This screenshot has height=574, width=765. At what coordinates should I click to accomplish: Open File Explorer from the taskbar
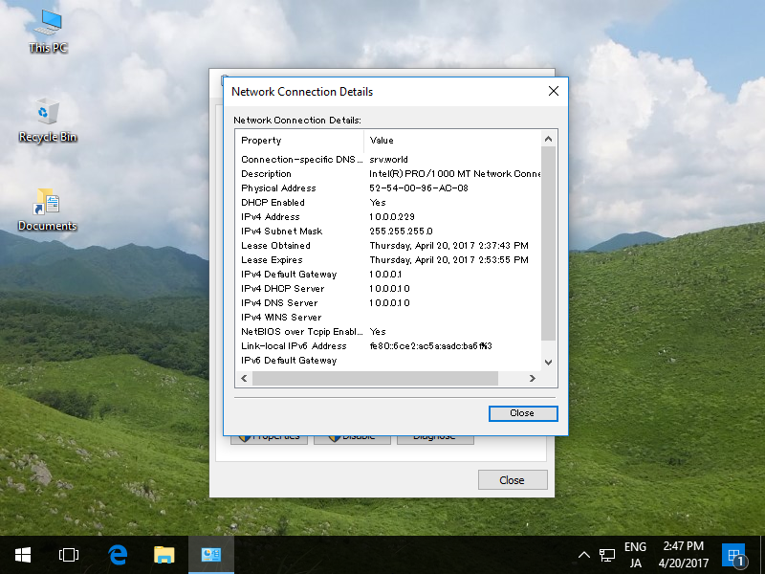click(164, 555)
